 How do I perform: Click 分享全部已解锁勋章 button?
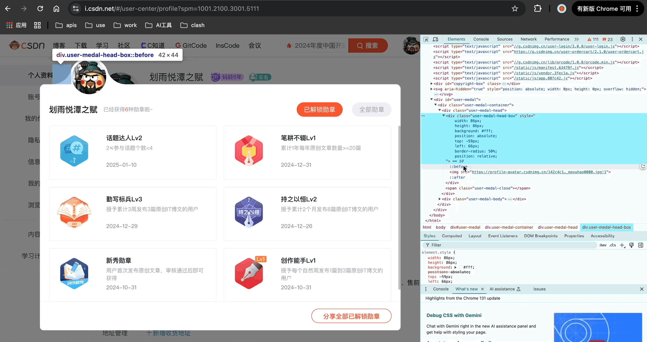click(x=351, y=316)
